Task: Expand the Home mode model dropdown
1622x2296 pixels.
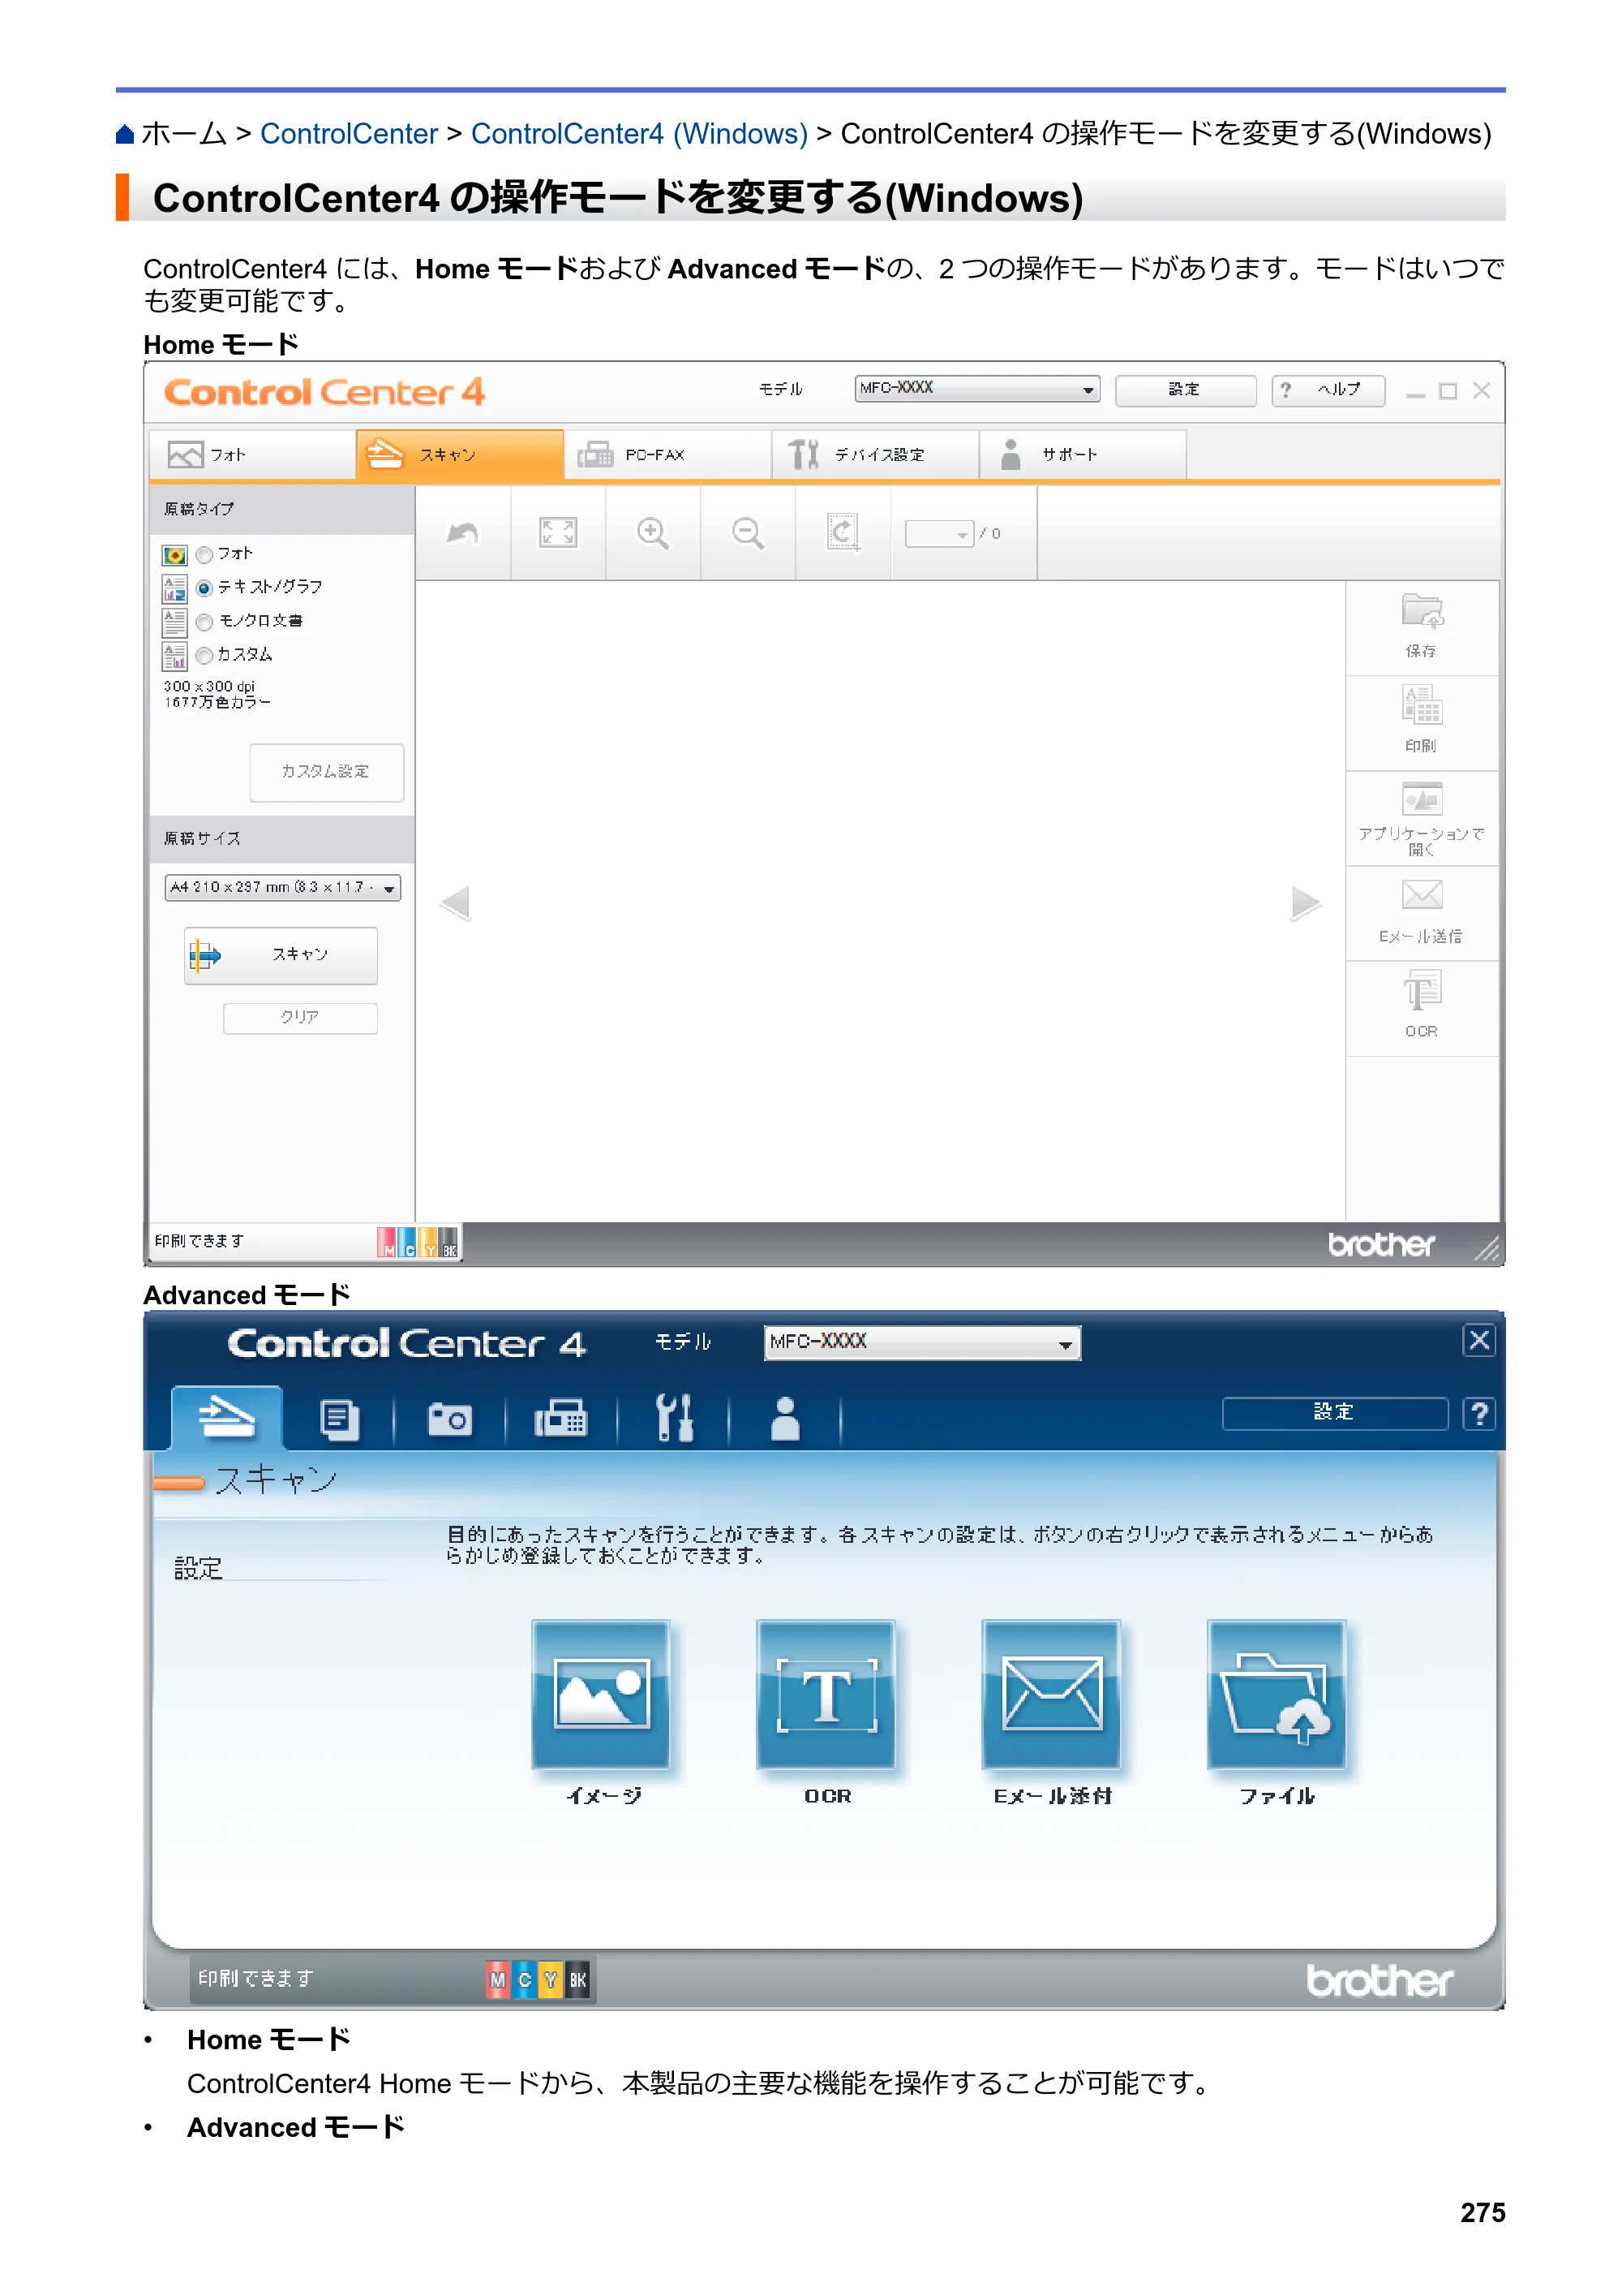Action: point(976,389)
